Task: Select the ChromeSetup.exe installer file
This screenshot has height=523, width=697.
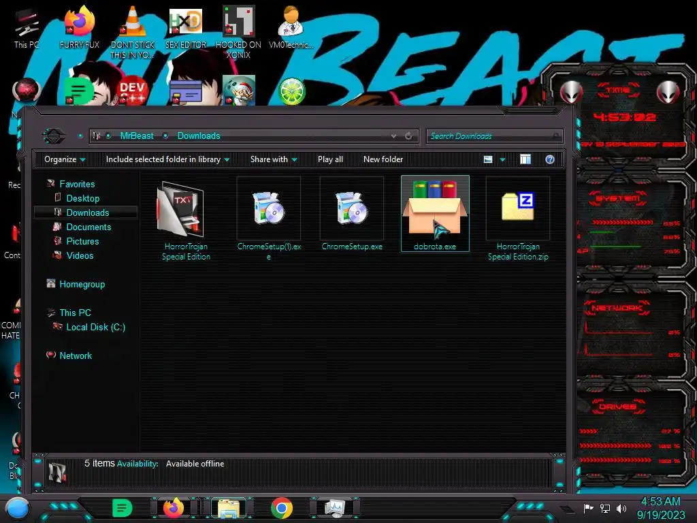Action: point(352,214)
